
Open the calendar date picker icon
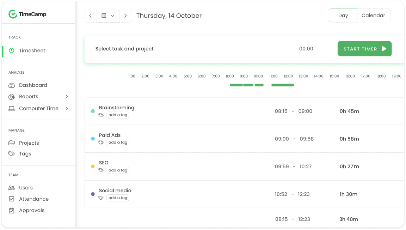104,16
